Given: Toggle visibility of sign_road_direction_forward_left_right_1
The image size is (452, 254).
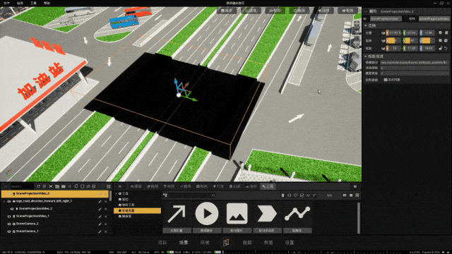Looking at the screenshot, I should coord(9,201).
